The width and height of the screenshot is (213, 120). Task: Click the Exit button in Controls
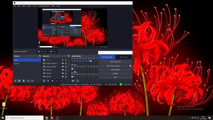[115, 77]
